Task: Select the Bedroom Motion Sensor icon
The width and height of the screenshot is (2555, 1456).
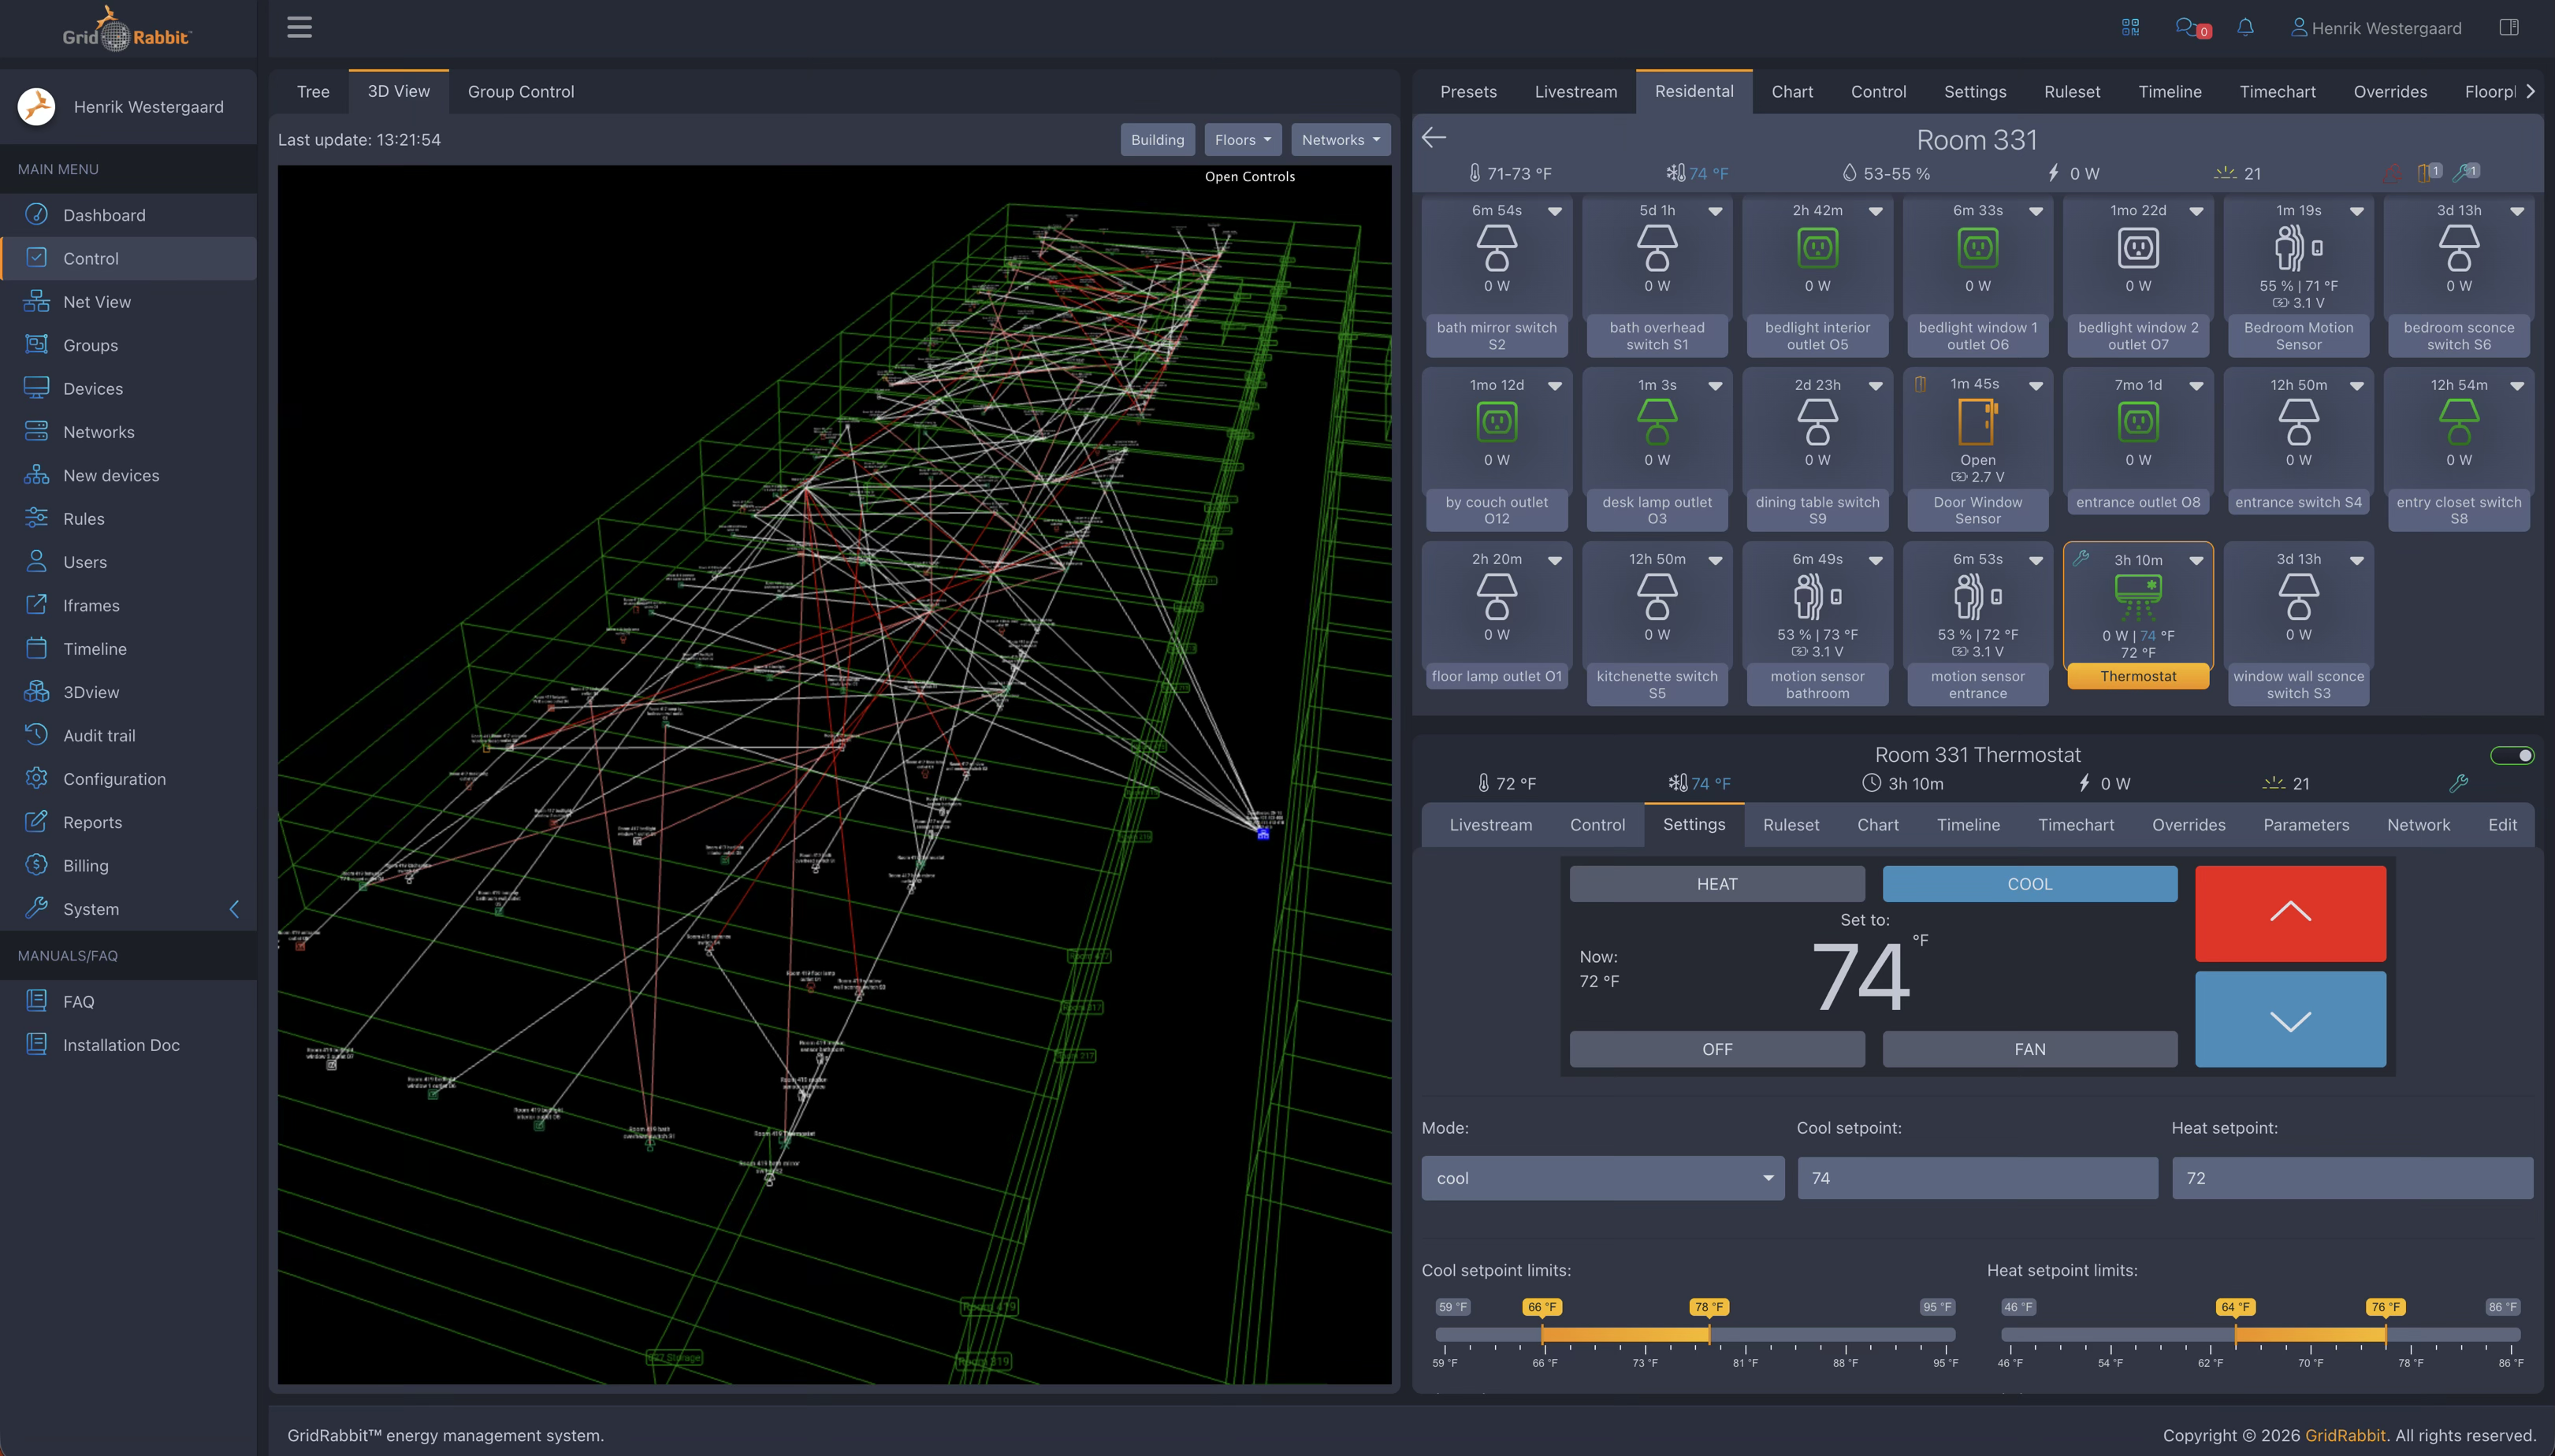Action: point(2298,247)
